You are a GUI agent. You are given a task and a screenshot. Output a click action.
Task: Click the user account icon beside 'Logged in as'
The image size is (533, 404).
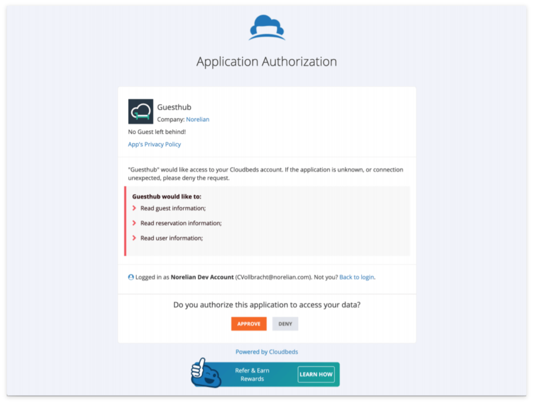(x=131, y=277)
